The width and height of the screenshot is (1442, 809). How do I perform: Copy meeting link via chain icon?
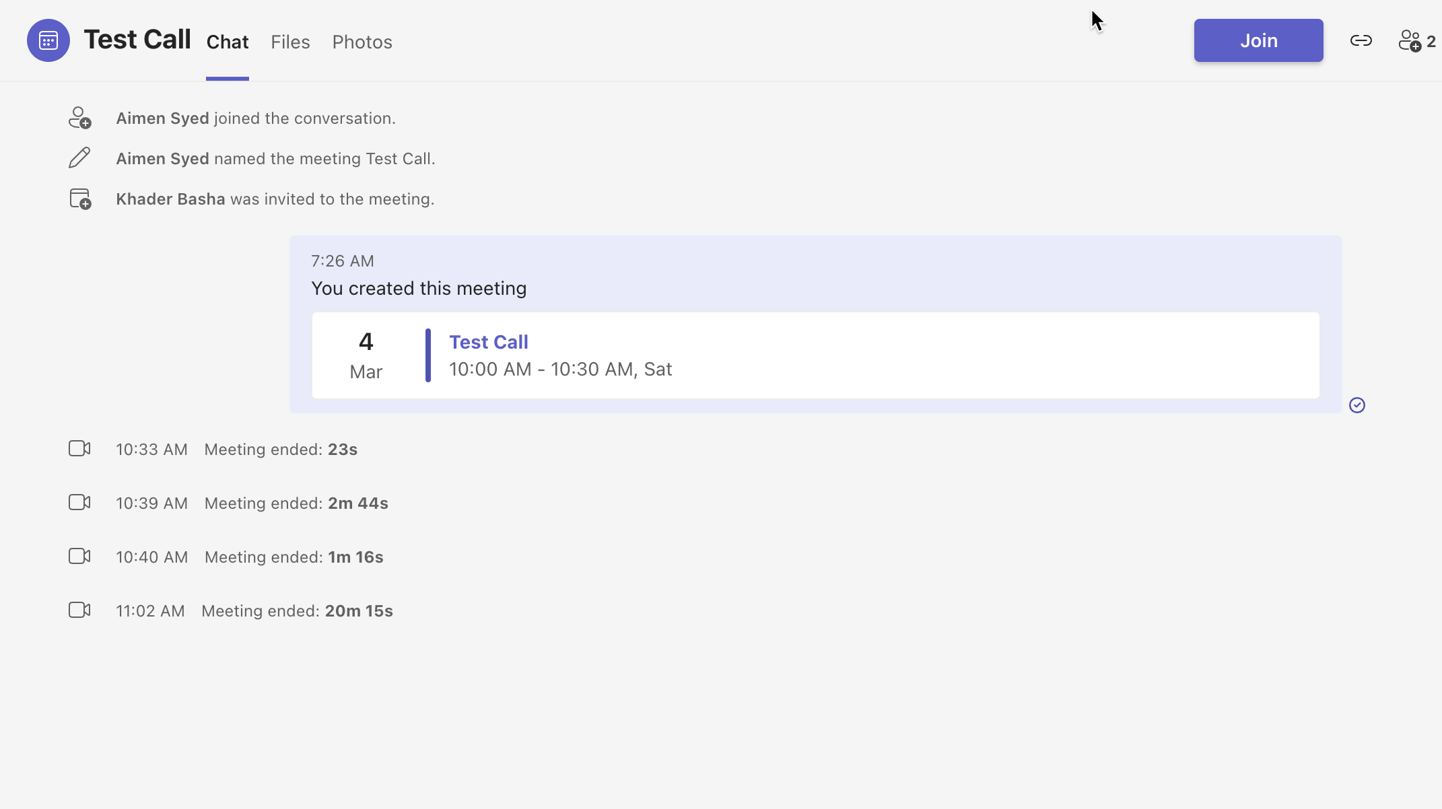click(x=1361, y=40)
